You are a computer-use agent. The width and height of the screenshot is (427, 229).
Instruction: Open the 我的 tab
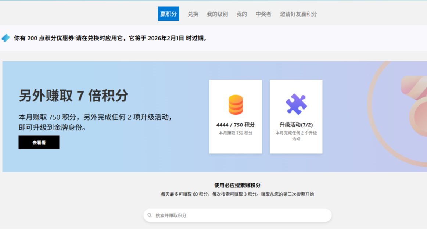[x=241, y=14]
